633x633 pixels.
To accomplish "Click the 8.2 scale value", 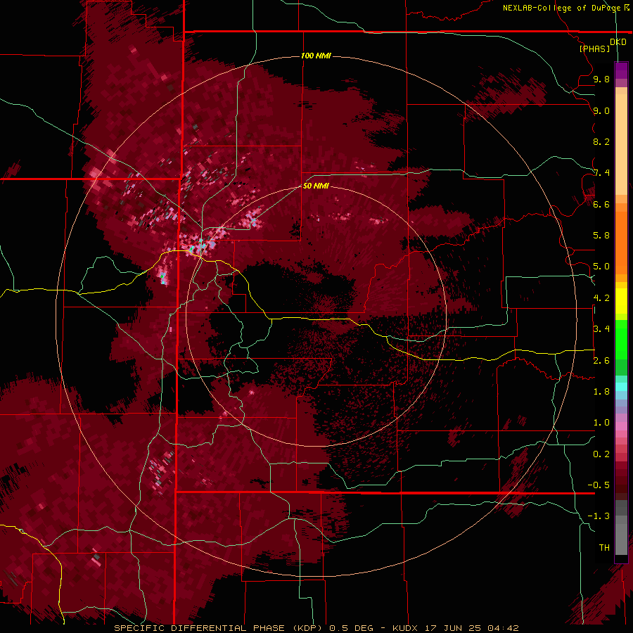I will (x=601, y=141).
